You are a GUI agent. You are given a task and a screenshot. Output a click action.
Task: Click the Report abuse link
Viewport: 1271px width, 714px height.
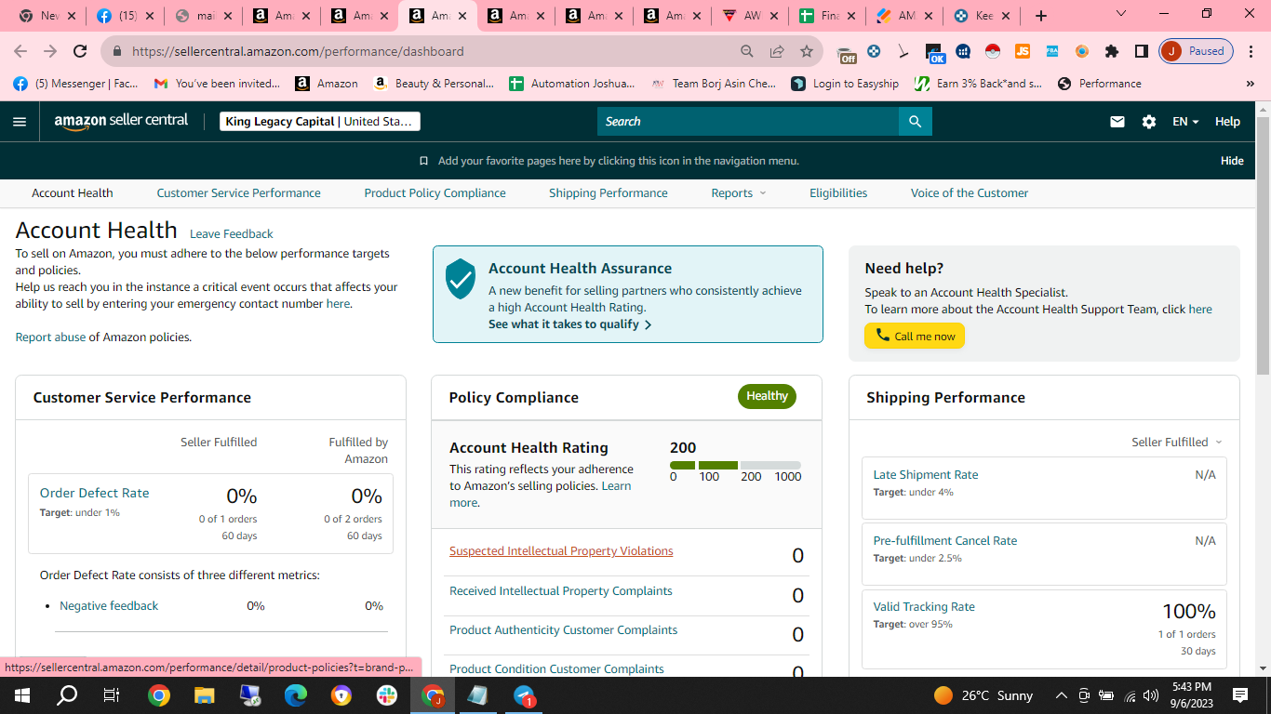point(50,337)
